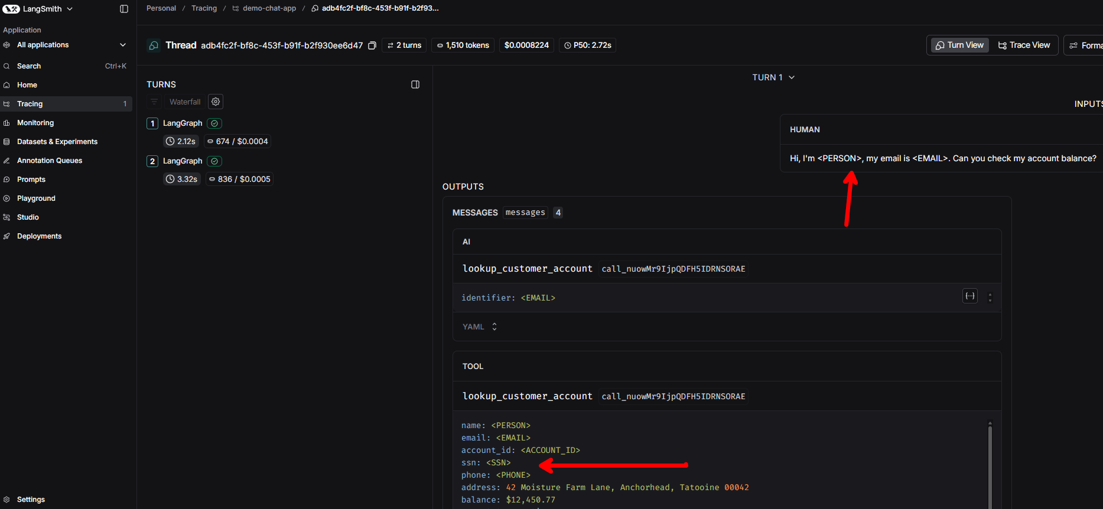This screenshot has width=1103, height=509.
Task: Open the waterfall settings gear icon
Action: (216, 102)
